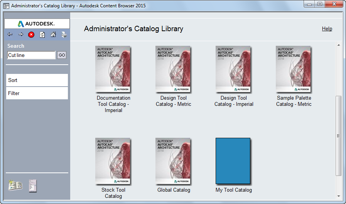Image resolution: width=346 pixels, height=204 pixels.
Task: Go forward with the right arrow icon
Action: tap(21, 34)
